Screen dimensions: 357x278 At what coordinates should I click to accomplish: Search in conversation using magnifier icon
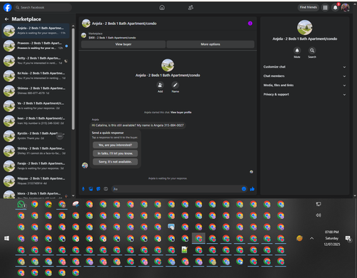pos(312,51)
